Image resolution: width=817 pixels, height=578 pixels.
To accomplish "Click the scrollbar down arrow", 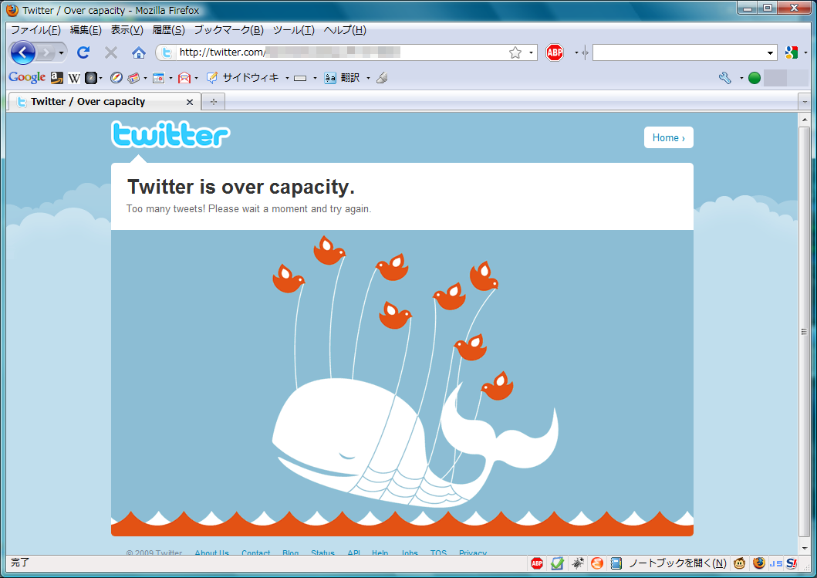I will tap(804, 548).
